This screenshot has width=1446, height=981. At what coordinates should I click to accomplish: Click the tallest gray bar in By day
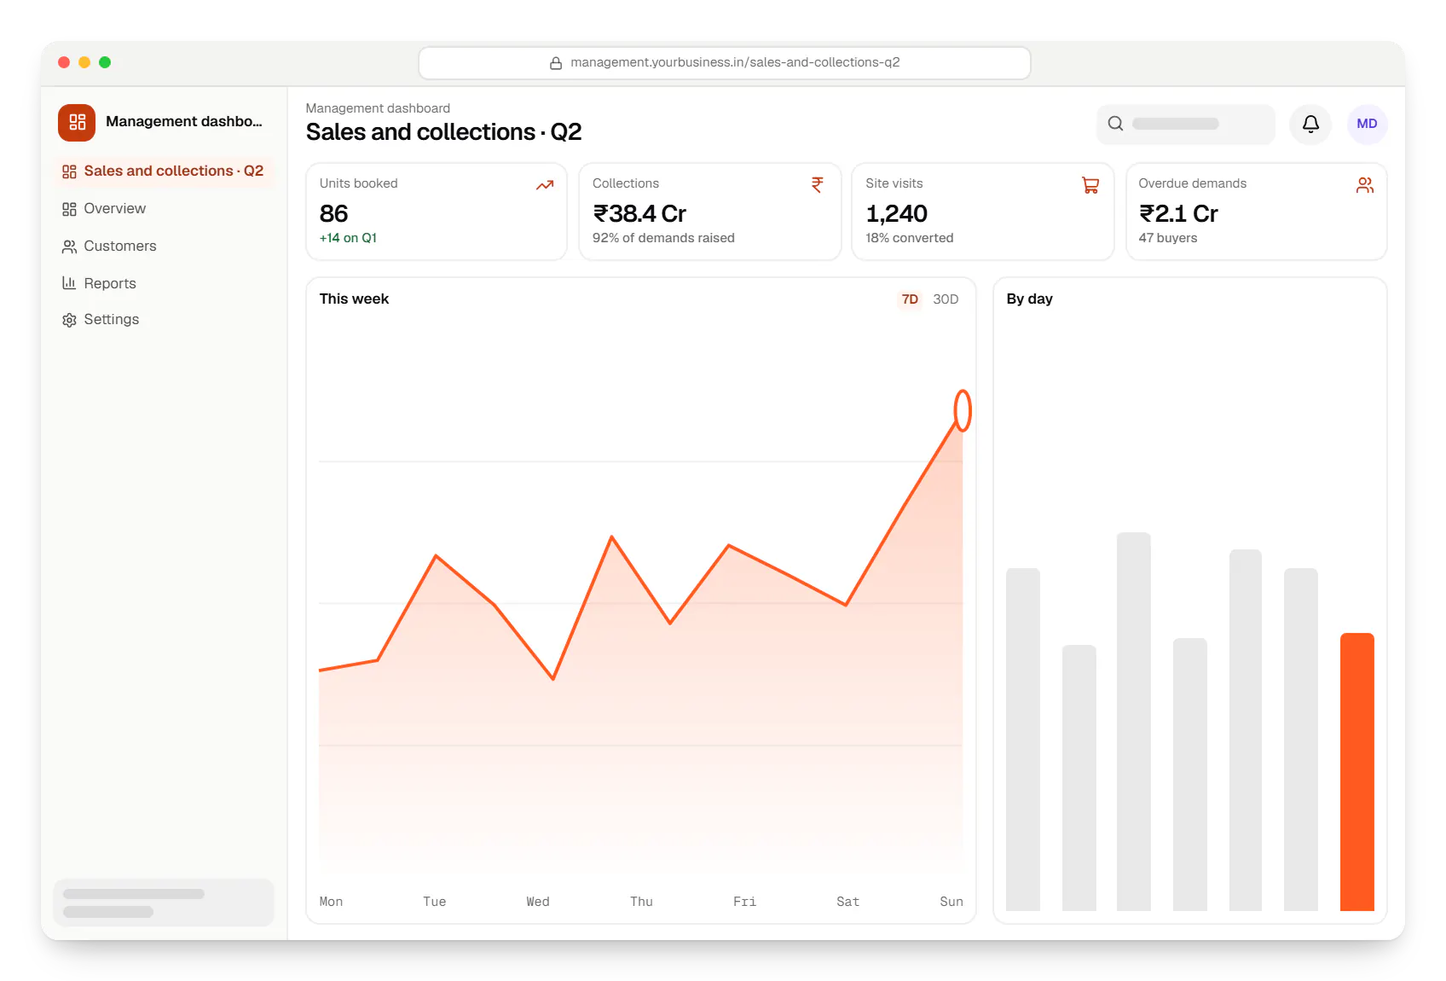click(1134, 722)
